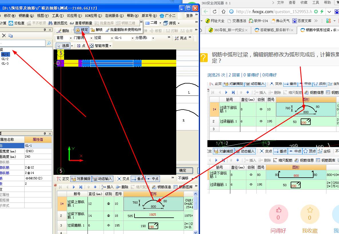Open 修改(M) menu

9,15
